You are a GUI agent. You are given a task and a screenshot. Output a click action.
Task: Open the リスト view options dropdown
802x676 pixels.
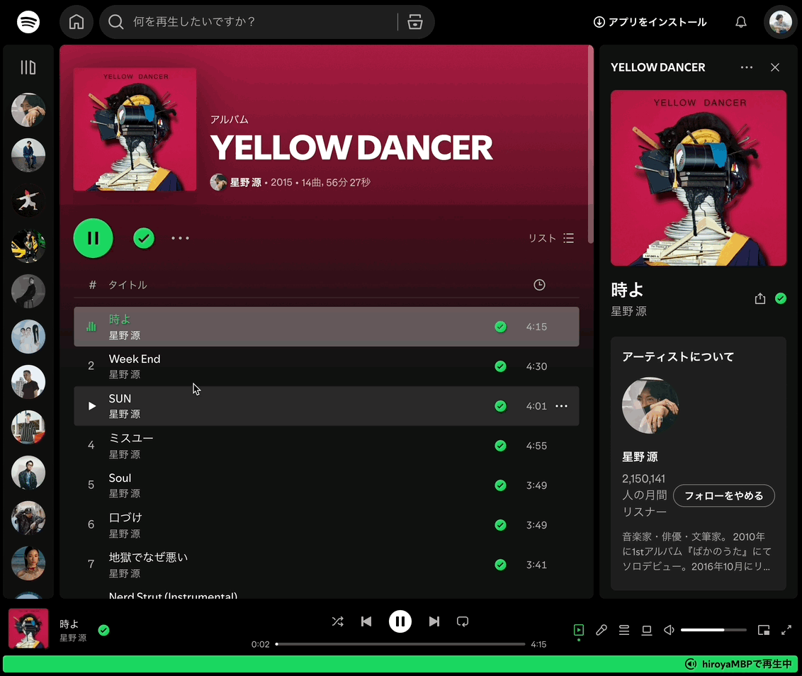[551, 238]
